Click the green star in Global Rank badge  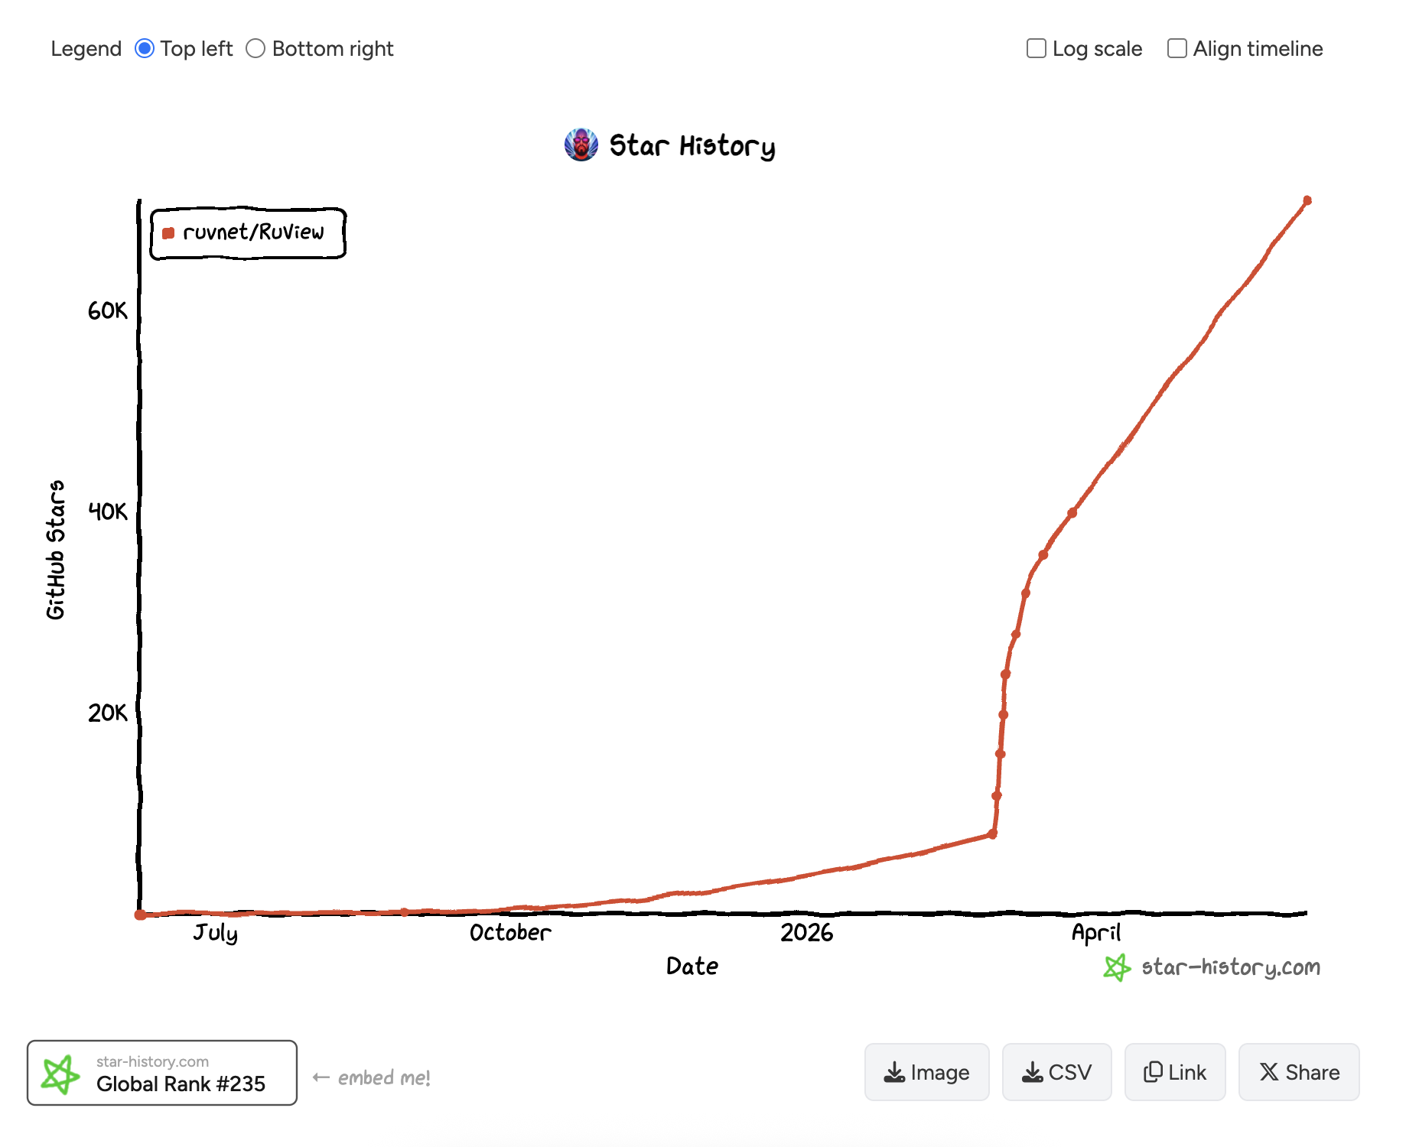point(60,1074)
